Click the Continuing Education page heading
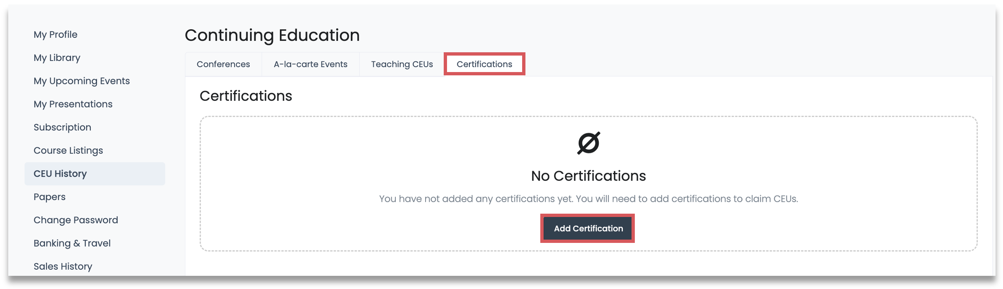Screen dimensions: 1003x289 point(272,35)
